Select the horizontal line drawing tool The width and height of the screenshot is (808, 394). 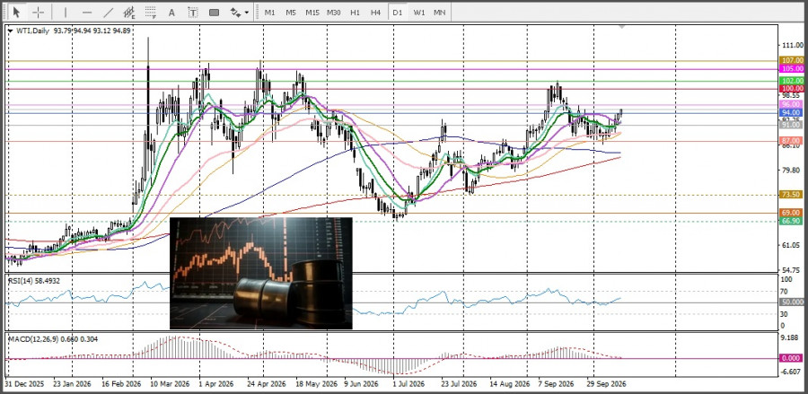pos(87,12)
